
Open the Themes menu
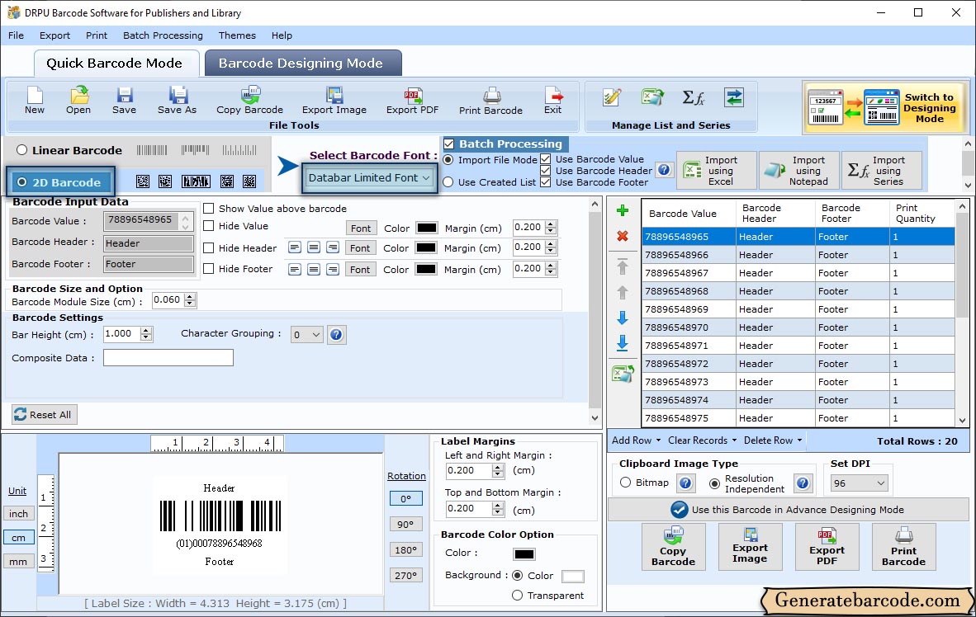[x=237, y=35]
